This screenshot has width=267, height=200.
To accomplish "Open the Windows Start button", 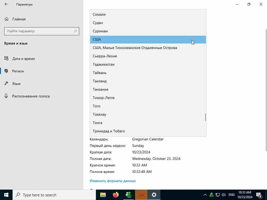I will click(x=6, y=195).
